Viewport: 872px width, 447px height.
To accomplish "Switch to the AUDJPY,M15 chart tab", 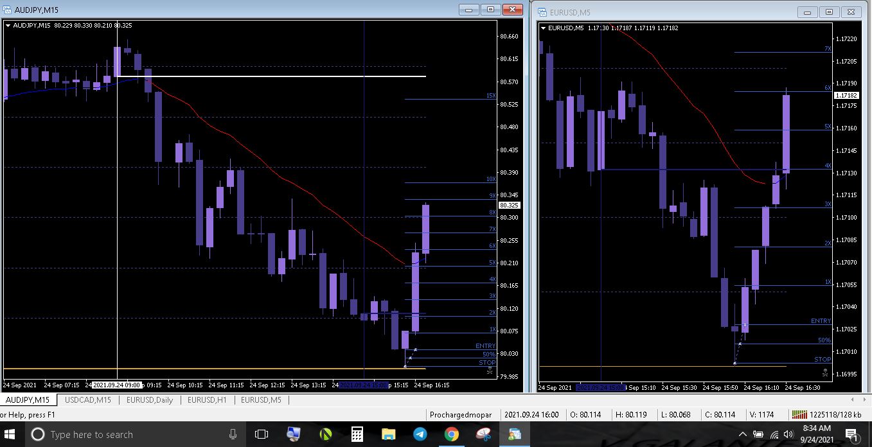I will point(28,400).
